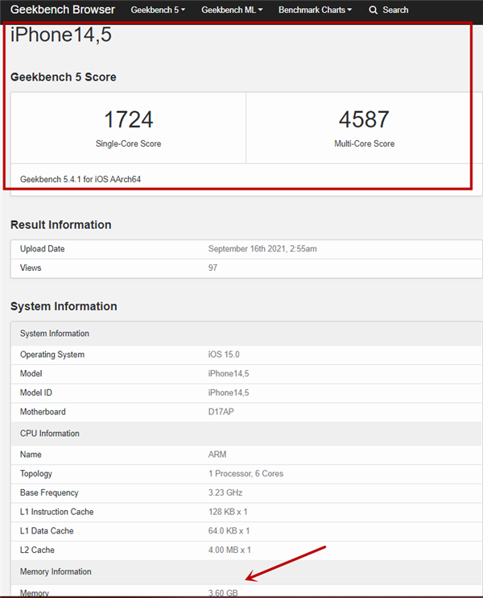Click the iPhone14,5 value in Model ID row

point(229,392)
